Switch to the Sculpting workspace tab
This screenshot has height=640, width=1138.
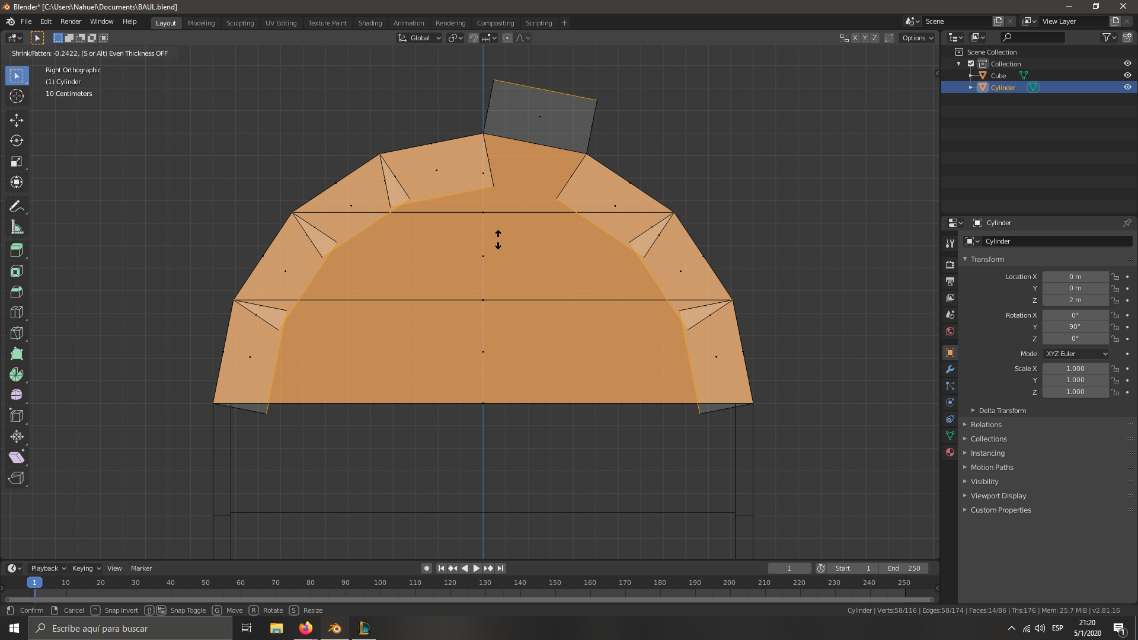click(240, 23)
